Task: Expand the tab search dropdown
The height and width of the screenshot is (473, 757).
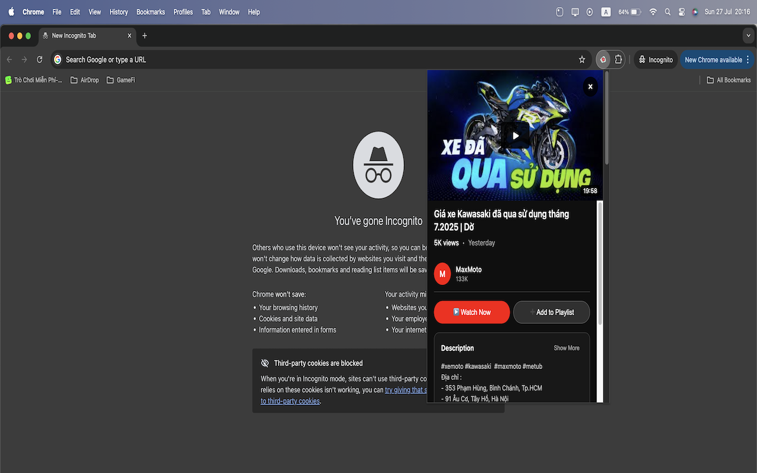Action: pyautogui.click(x=748, y=36)
